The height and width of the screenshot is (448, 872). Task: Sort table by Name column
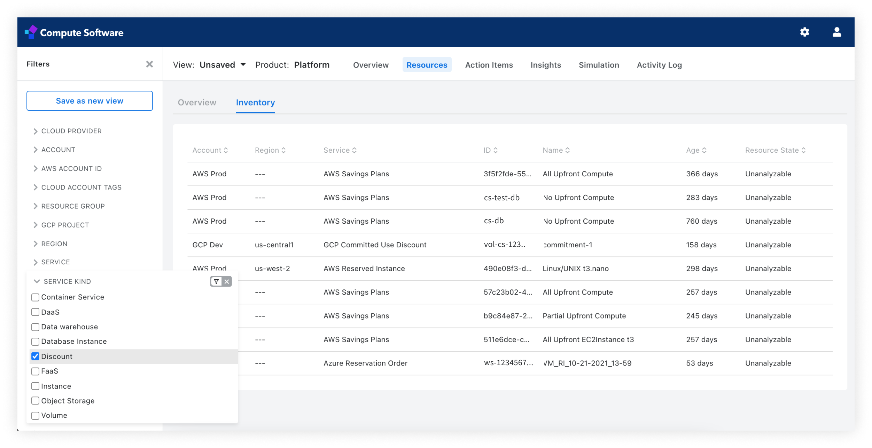pos(556,150)
